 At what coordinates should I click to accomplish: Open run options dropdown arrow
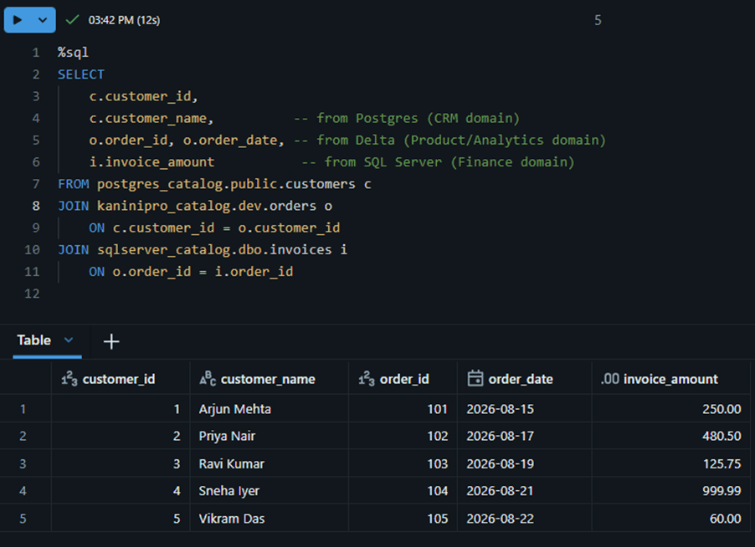click(x=43, y=20)
